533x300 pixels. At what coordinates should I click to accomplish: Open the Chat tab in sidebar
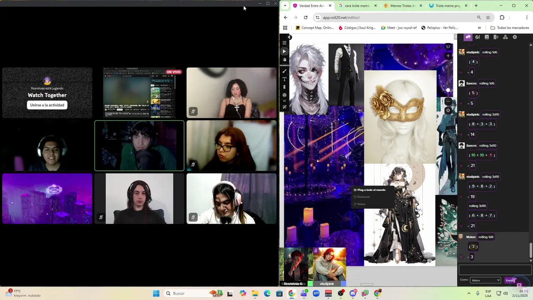click(x=468, y=37)
